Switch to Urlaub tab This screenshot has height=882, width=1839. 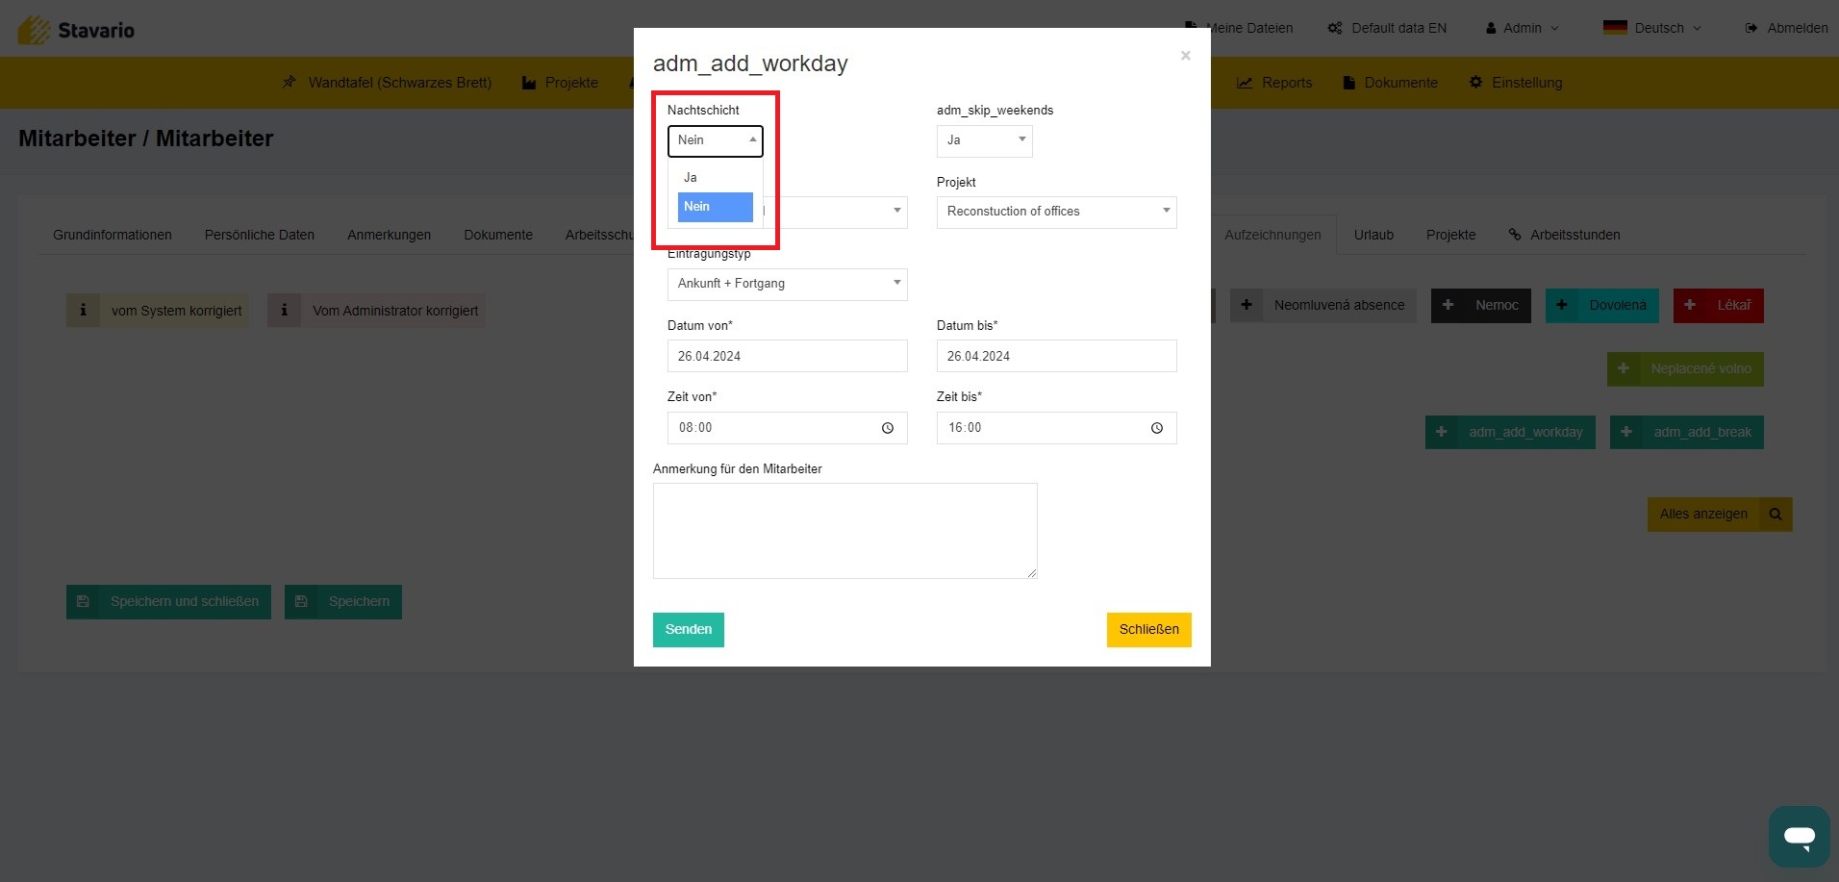(x=1373, y=235)
